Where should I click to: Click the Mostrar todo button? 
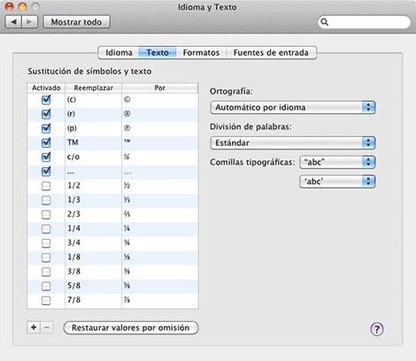pyautogui.click(x=76, y=22)
